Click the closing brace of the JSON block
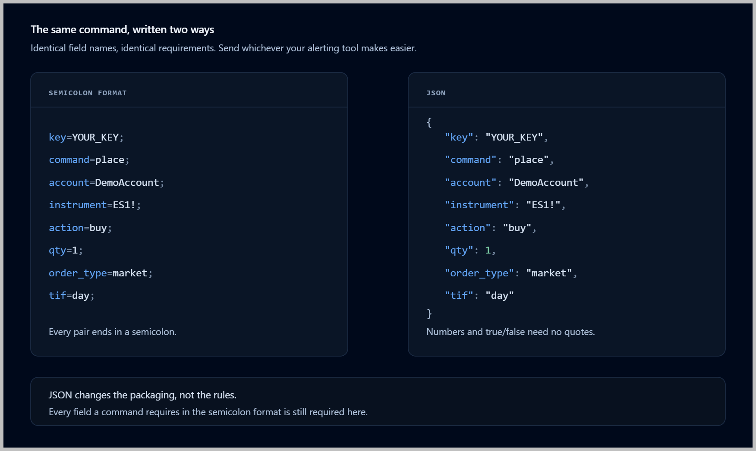This screenshot has width=756, height=451. click(429, 313)
